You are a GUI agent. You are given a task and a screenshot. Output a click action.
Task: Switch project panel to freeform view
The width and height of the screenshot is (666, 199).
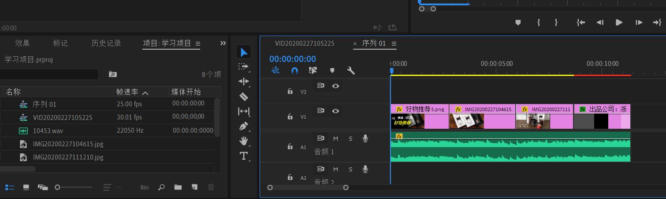(x=43, y=187)
